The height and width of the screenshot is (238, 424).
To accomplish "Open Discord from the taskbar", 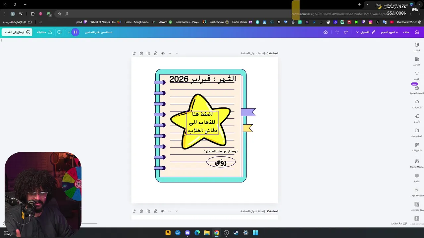I will click(x=187, y=233).
